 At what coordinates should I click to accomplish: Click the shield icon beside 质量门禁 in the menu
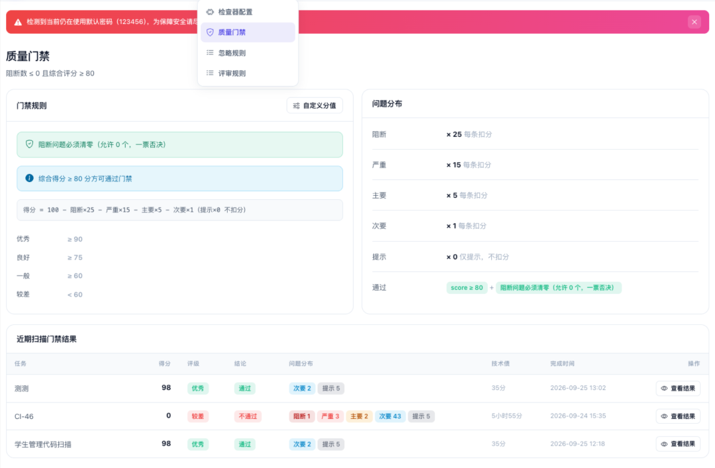click(210, 32)
